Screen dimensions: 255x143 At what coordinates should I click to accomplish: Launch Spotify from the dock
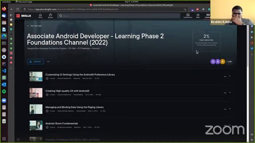tap(4, 91)
